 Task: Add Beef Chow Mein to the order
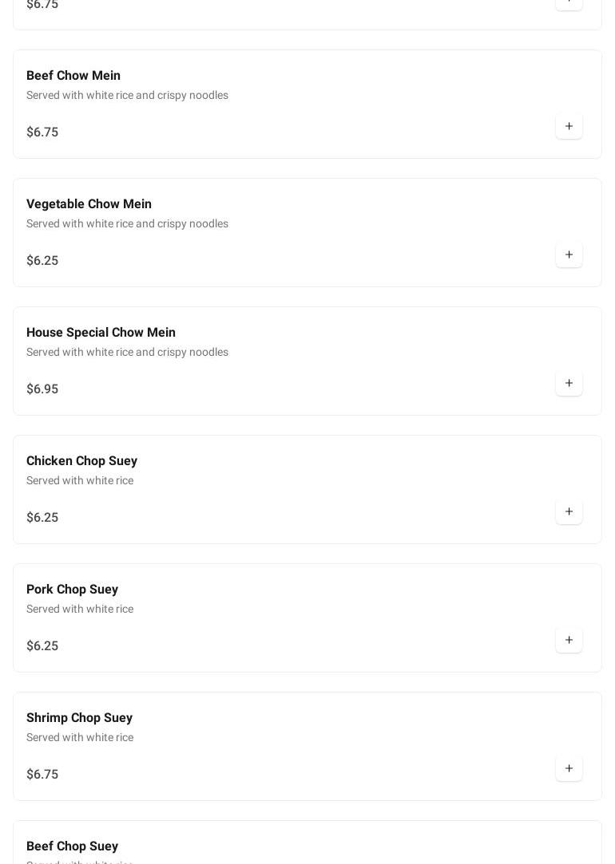(569, 126)
